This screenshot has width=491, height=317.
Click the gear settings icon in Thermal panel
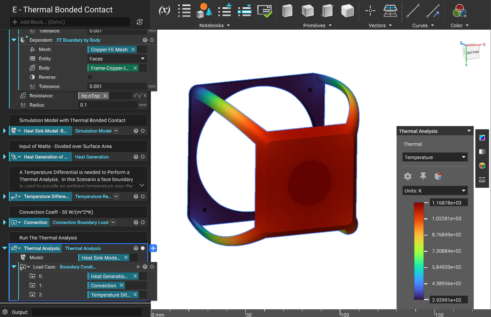[x=408, y=176]
